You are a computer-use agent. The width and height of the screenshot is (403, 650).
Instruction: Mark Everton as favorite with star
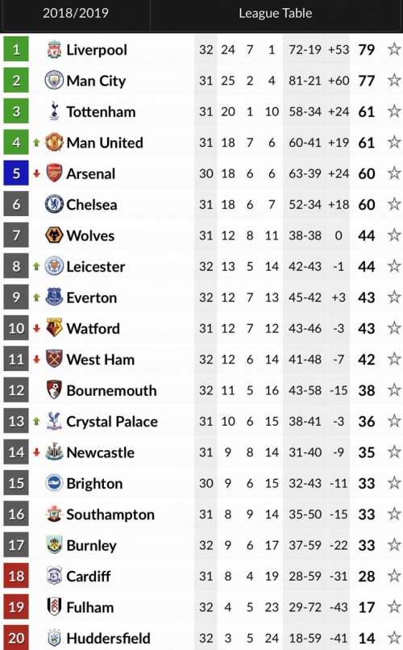point(394,297)
